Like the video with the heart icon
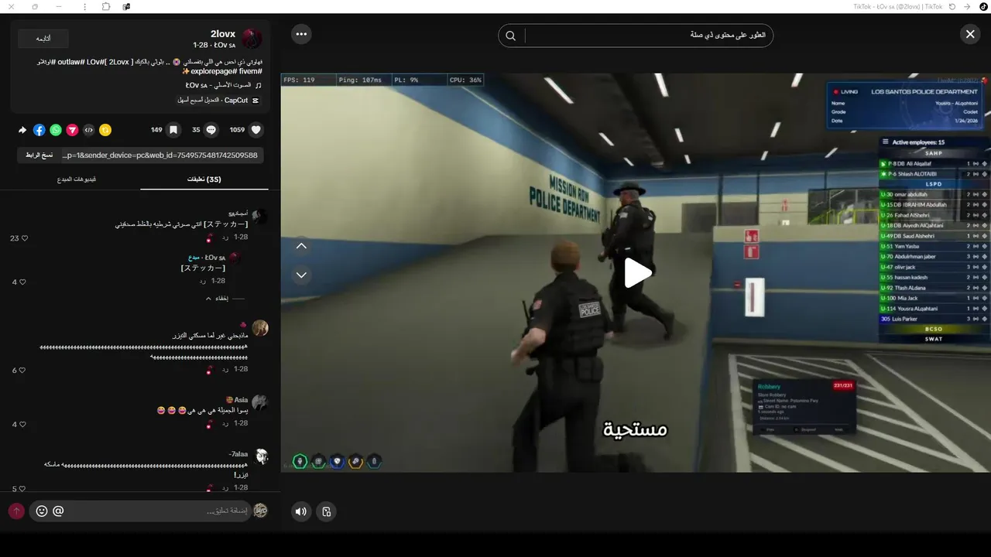 [x=256, y=130]
